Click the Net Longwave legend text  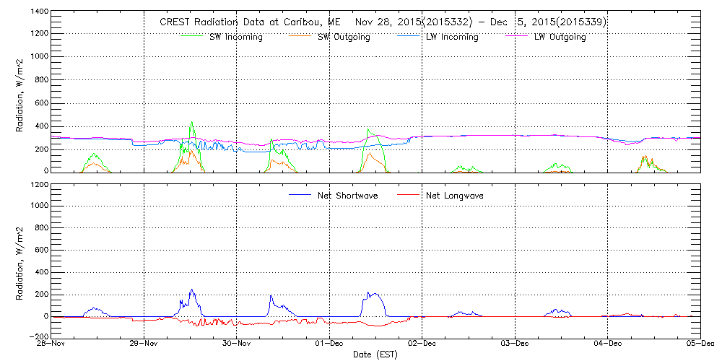pyautogui.click(x=456, y=196)
